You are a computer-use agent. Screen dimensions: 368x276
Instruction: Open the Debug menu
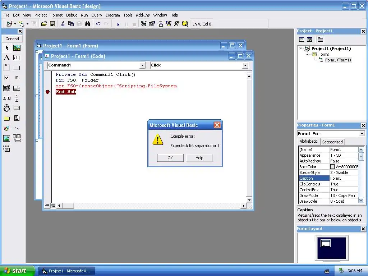(x=72, y=15)
